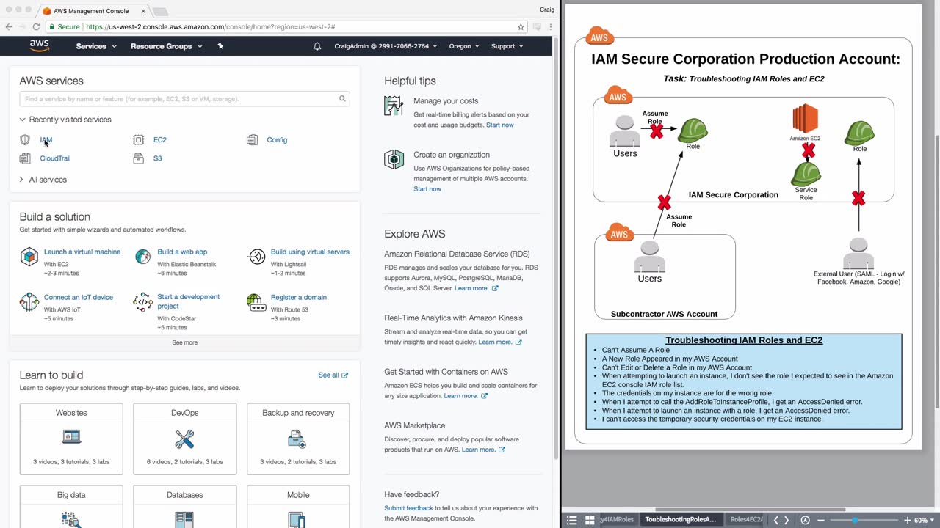940x528 pixels.
Task: Click the S3 service icon
Action: point(138,158)
